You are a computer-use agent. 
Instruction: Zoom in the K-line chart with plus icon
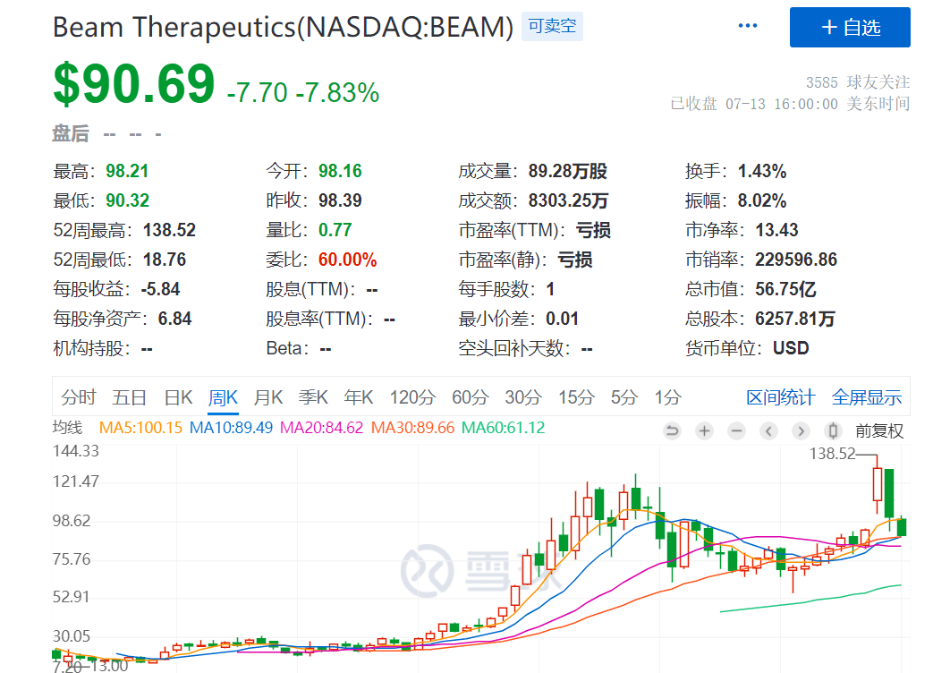704,430
